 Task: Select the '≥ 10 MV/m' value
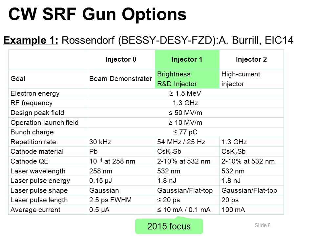185,123
